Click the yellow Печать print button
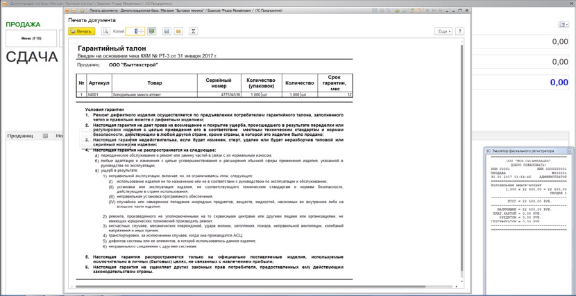The image size is (576, 296). 82,31
